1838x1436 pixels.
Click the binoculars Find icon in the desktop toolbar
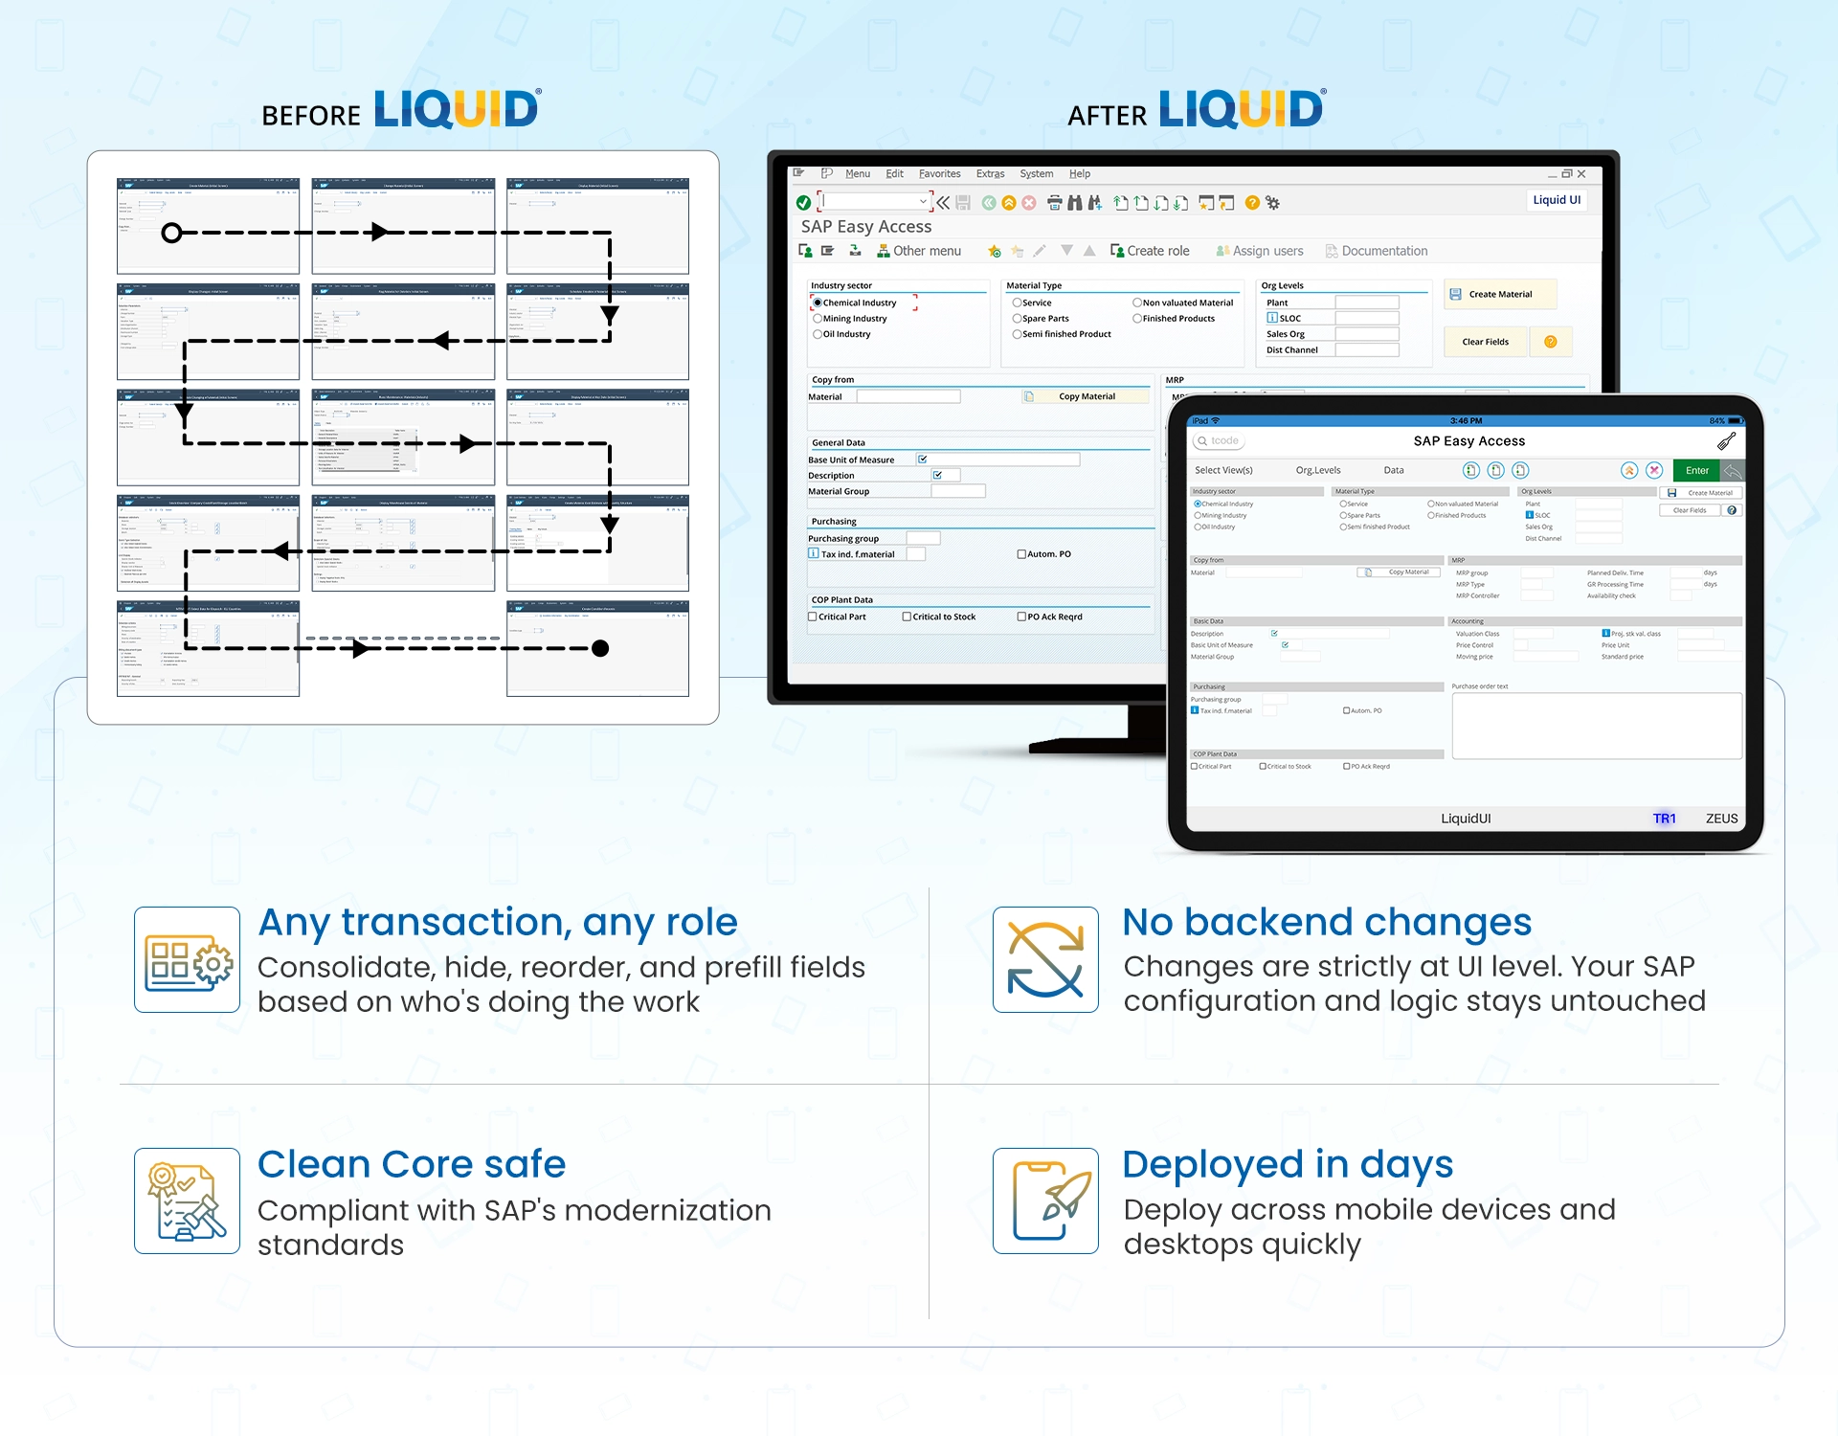coord(1075,203)
